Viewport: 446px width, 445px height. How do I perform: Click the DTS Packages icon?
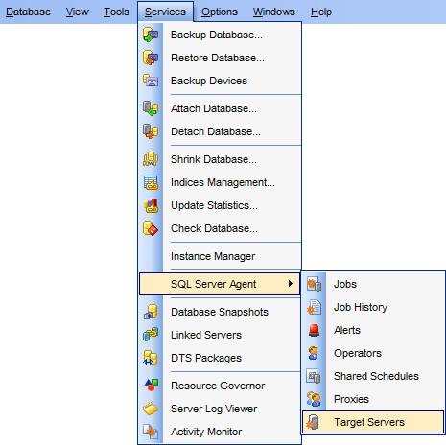151,358
